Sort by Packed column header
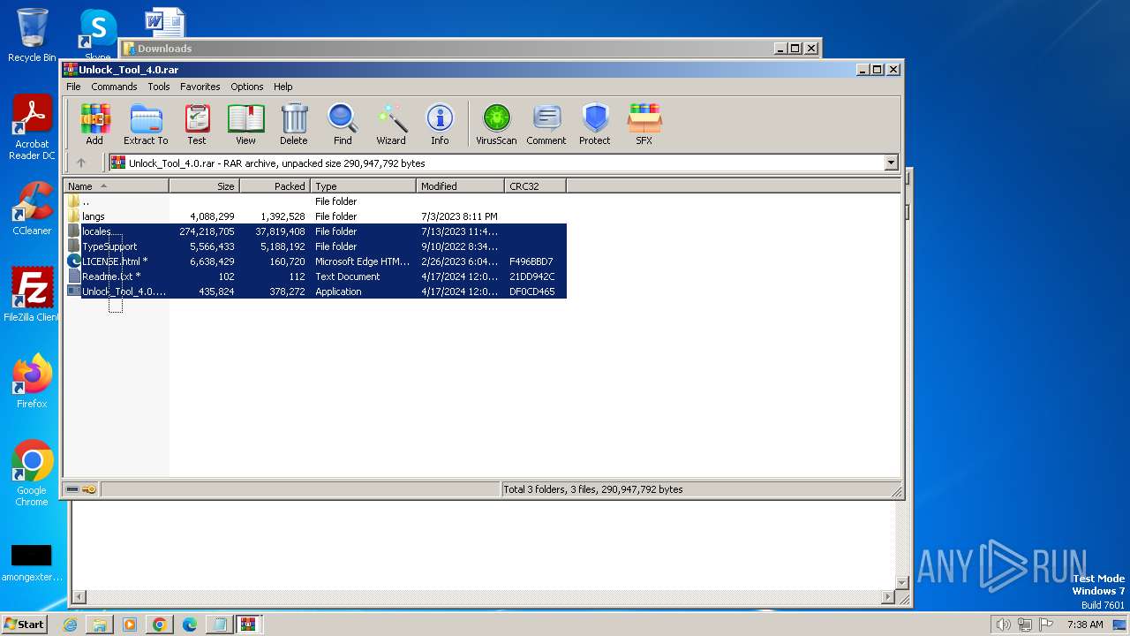This screenshot has height=636, width=1130. 275,185
